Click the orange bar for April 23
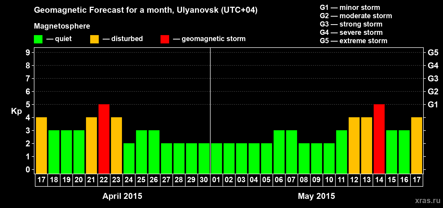Screen dimensions: 443x208 tap(116, 145)
